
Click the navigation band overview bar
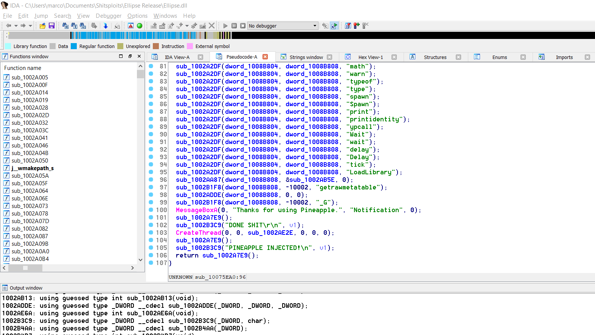(x=301, y=36)
